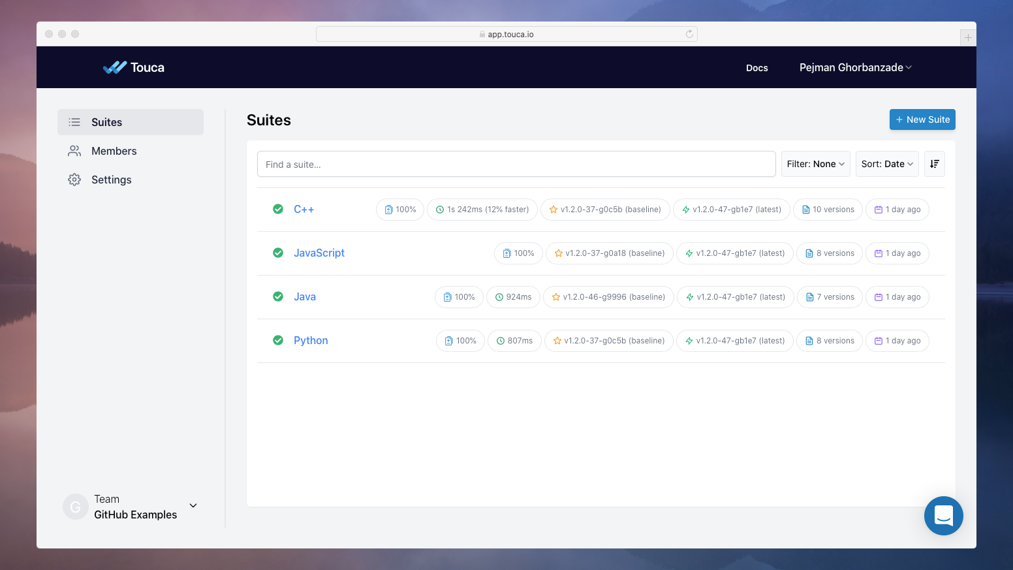The image size is (1013, 570).
Task: Click the 7 versions badge
Action: [830, 297]
